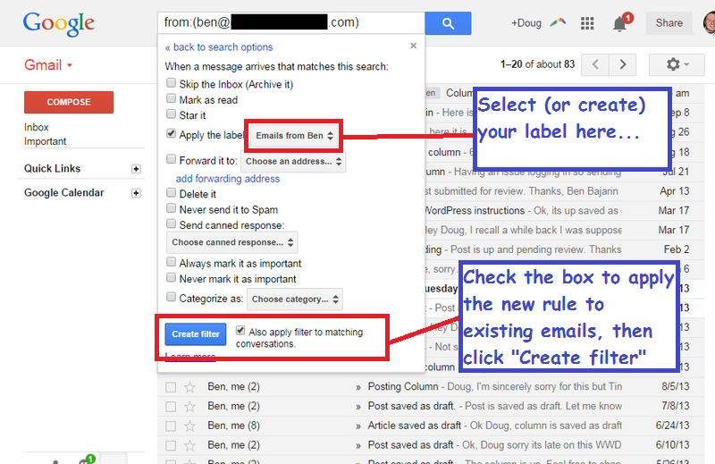Open the Inbox folder
The height and width of the screenshot is (464, 715).
[37, 127]
